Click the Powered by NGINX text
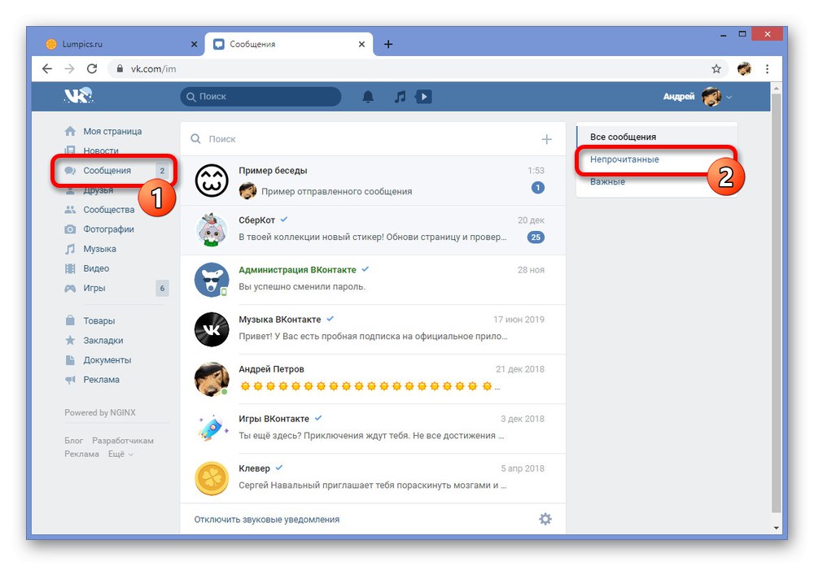The image size is (814, 566). [99, 412]
